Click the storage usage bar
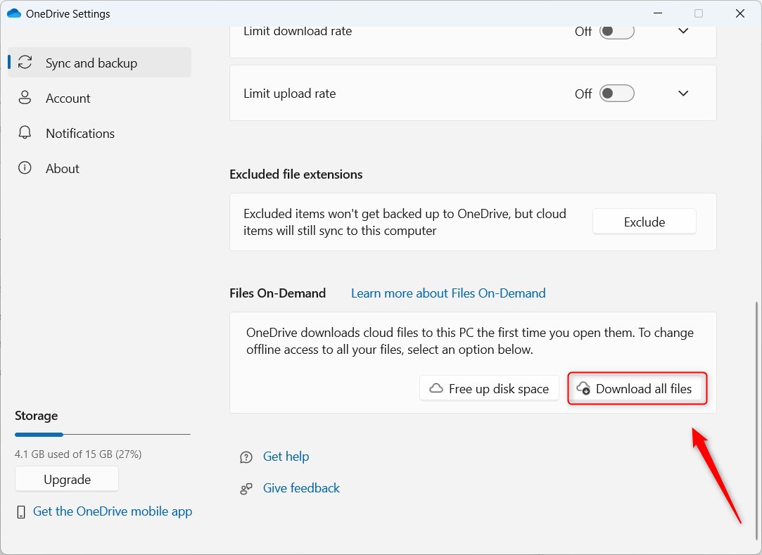The width and height of the screenshot is (762, 555). 102,434
